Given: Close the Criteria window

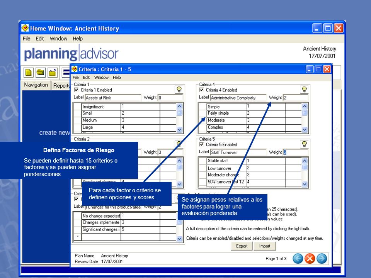Looking at the screenshot, I should tap(327, 69).
